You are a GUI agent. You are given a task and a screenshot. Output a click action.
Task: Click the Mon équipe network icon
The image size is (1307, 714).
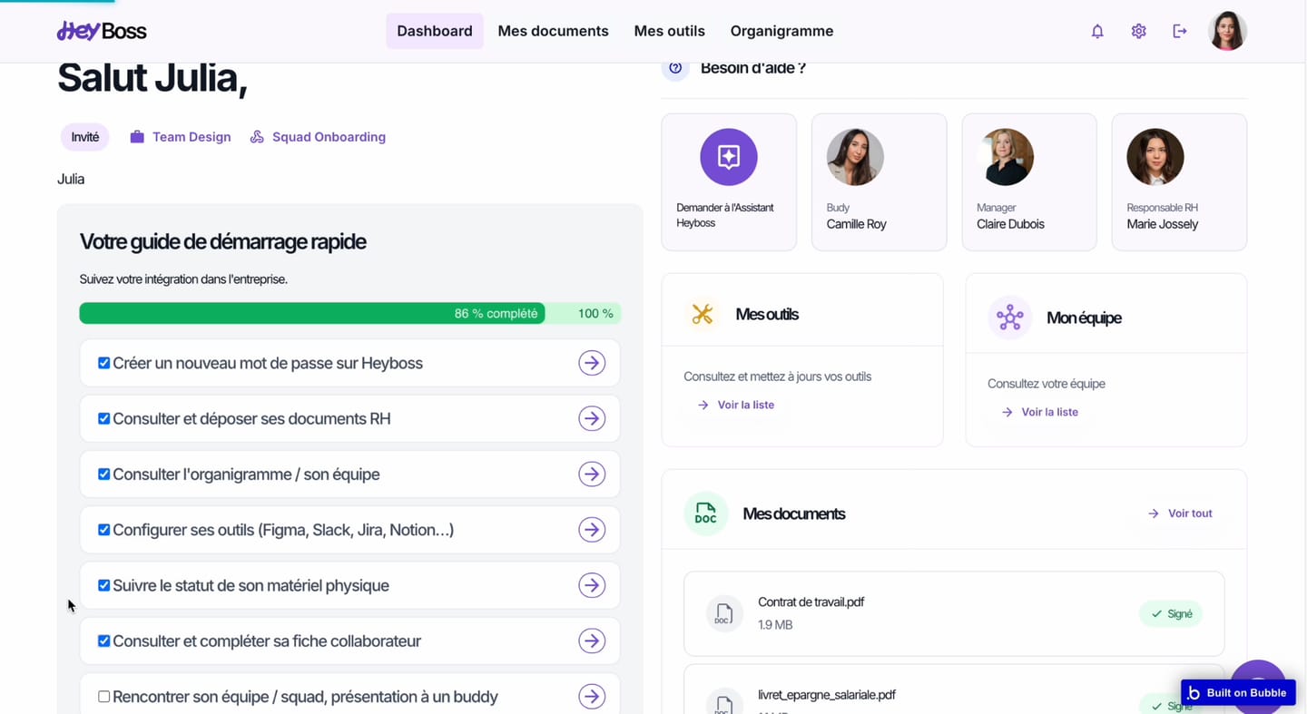pyautogui.click(x=1009, y=318)
